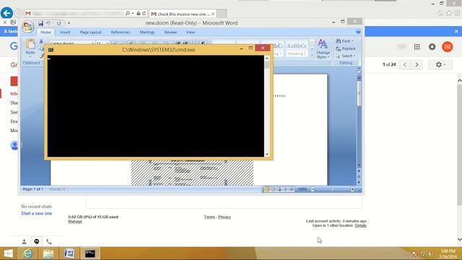Screen dimensions: 462x260
Task: Click the cmd.exe scrollbar down arrow
Action: coord(267,154)
